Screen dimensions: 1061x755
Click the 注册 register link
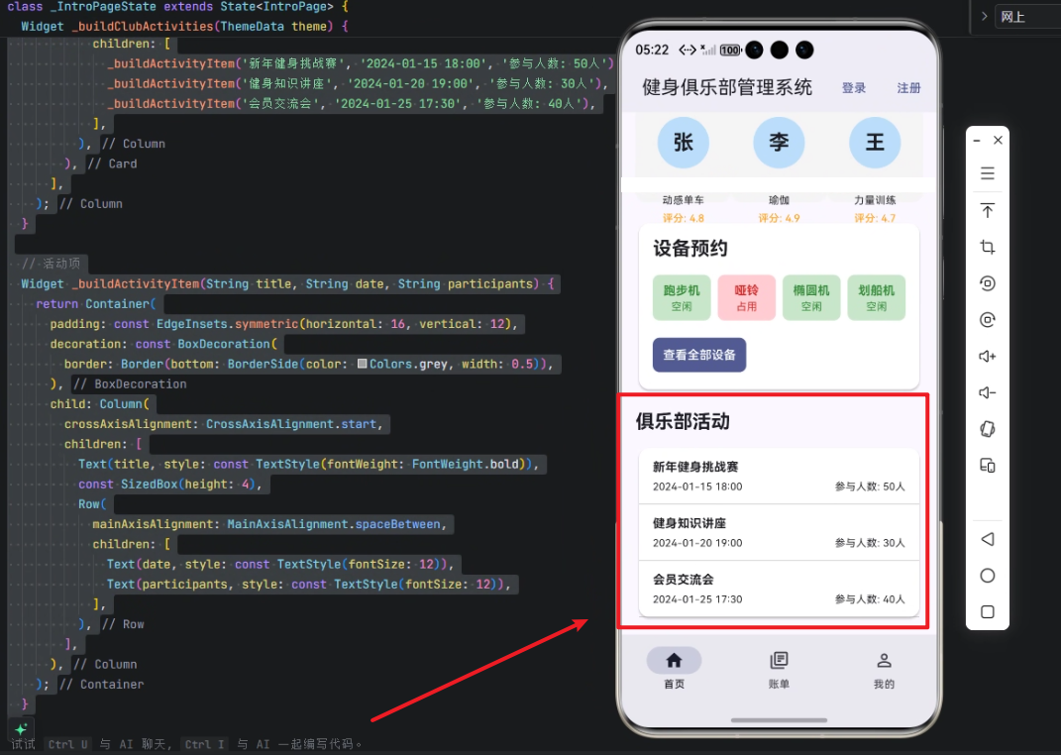pyautogui.click(x=908, y=87)
